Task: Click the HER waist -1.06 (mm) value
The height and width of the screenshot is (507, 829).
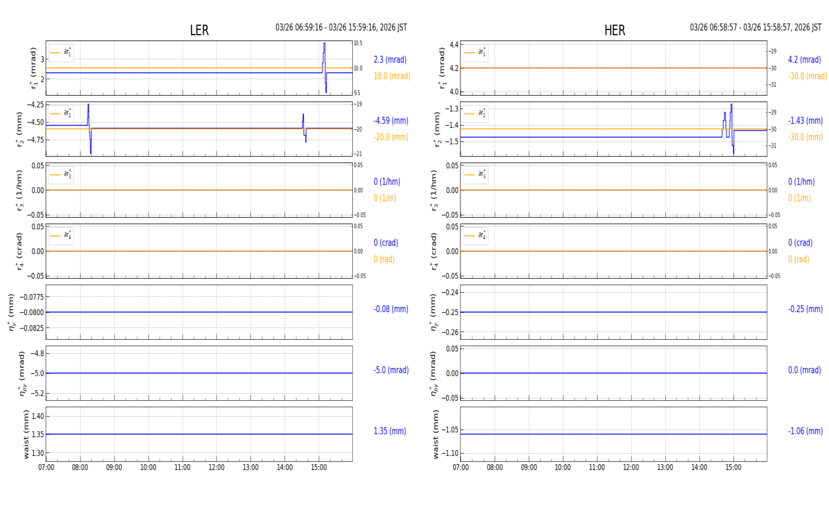Action: pos(805,431)
